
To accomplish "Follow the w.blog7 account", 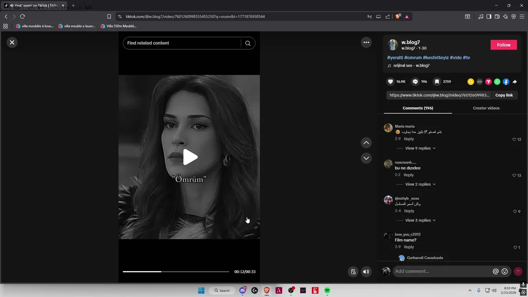I will (x=504, y=45).
